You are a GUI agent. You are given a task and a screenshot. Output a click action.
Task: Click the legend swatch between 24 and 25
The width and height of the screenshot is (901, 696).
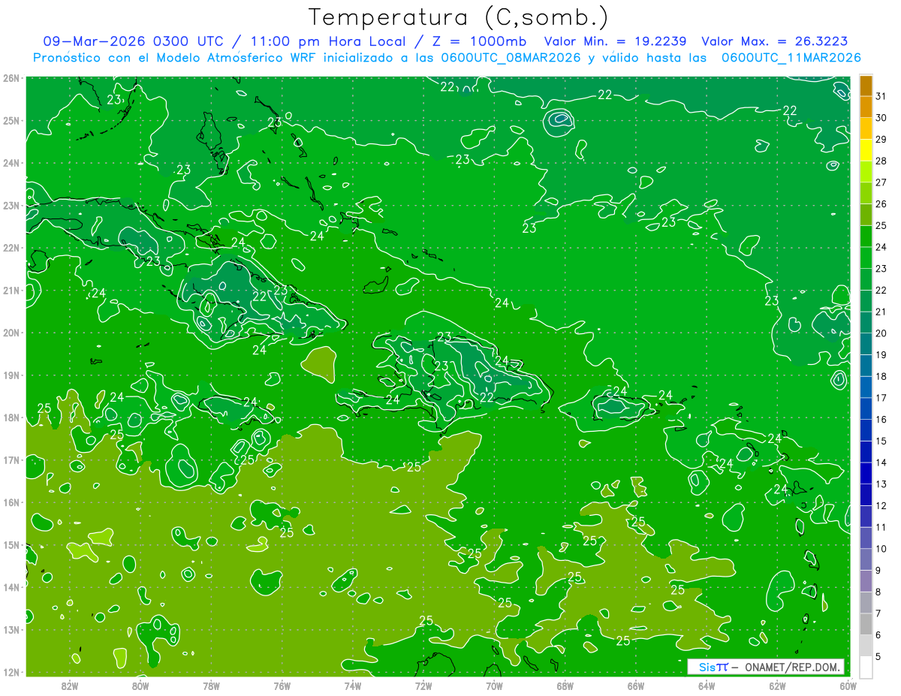tap(866, 237)
